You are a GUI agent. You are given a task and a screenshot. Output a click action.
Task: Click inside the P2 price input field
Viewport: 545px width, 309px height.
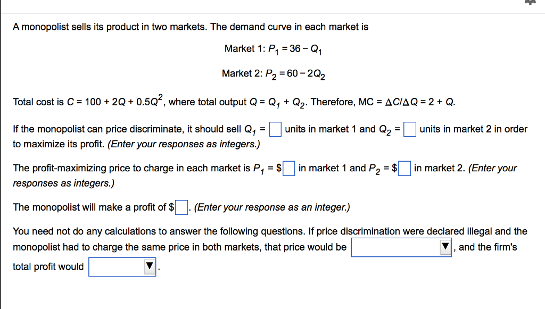click(x=404, y=168)
